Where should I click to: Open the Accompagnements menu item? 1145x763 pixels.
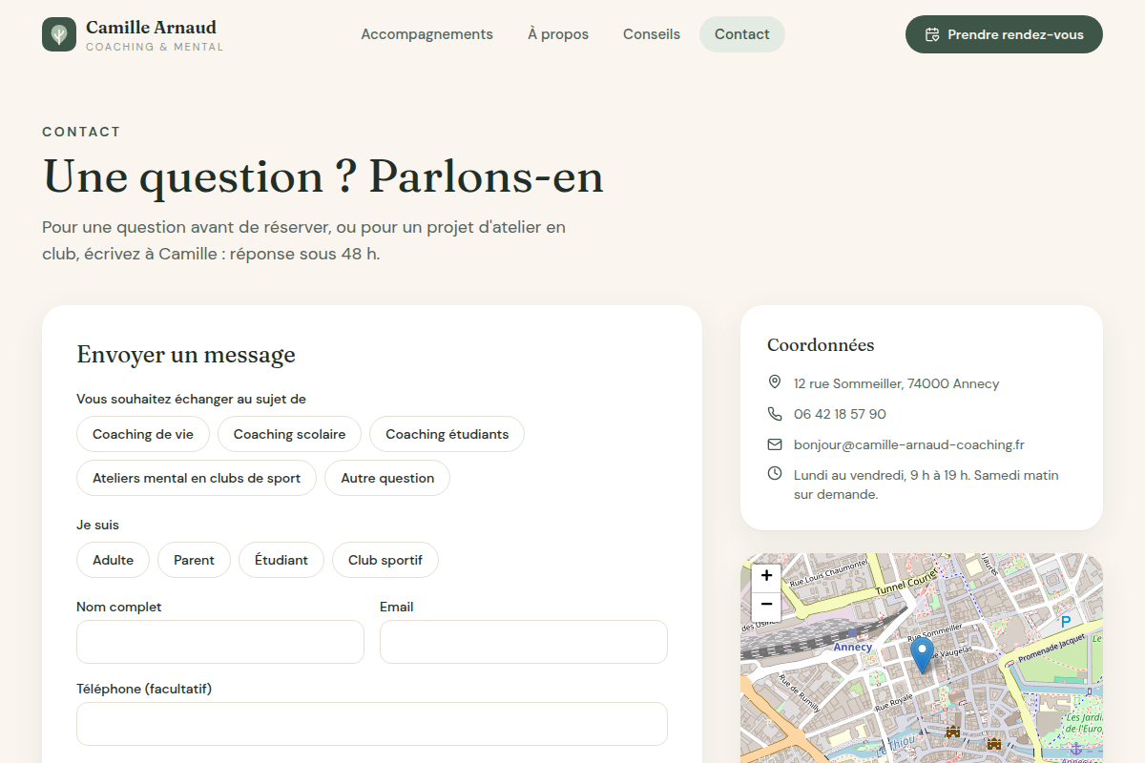pos(427,34)
